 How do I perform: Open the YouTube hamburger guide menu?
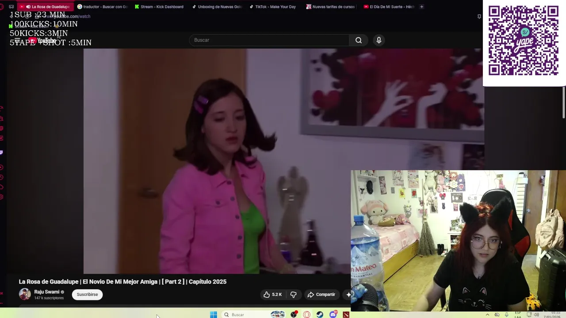(17, 40)
